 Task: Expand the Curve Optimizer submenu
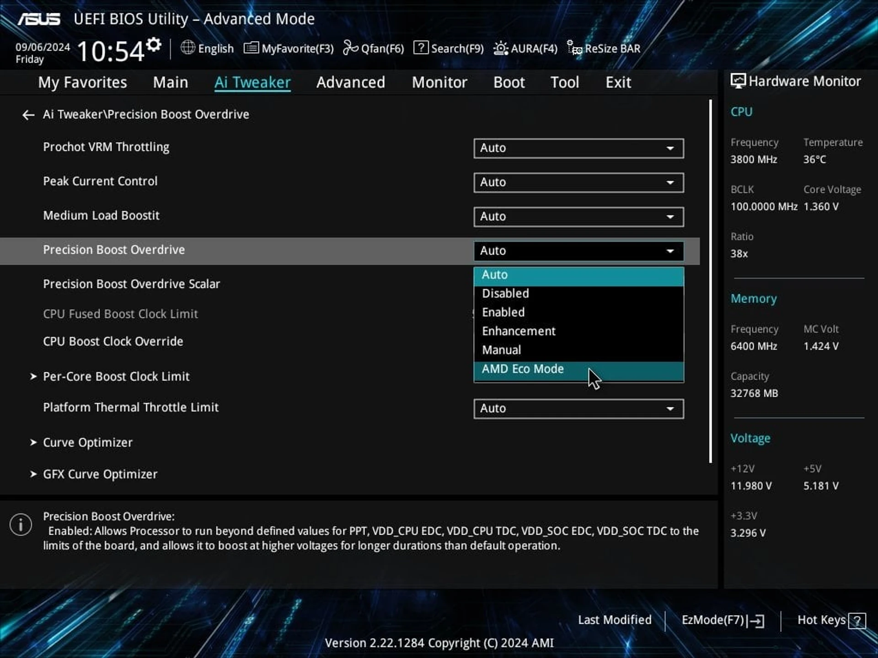81,442
